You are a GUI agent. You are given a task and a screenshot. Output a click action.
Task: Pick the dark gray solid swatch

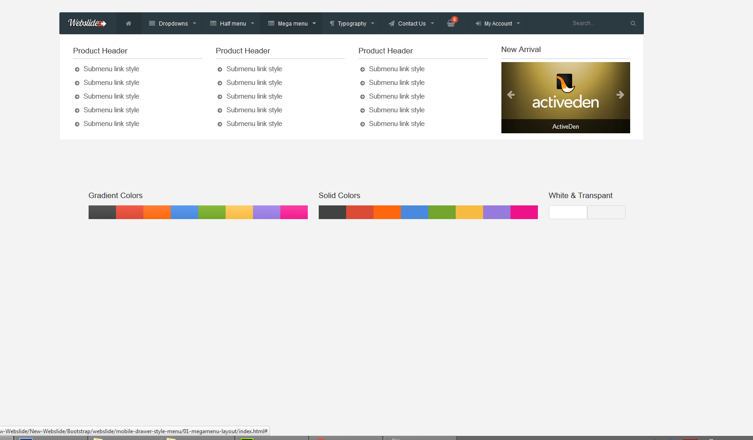click(332, 212)
